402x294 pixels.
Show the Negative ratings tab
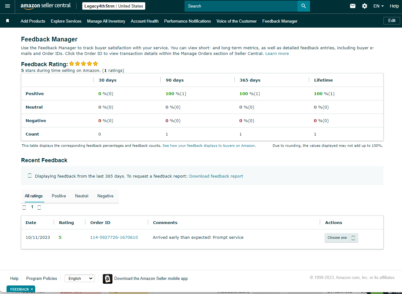[x=105, y=196]
